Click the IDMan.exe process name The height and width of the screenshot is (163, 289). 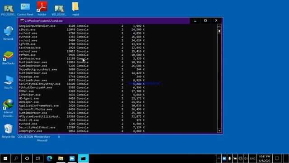26,91
